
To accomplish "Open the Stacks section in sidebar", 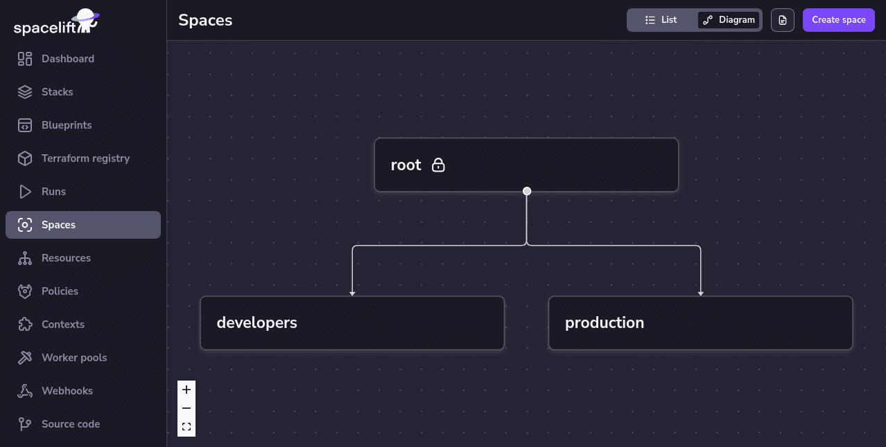I will pos(58,91).
